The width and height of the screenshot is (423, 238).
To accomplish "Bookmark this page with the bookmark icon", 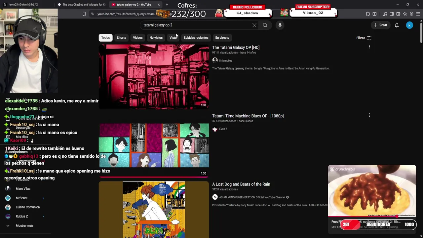I will coord(84,14).
